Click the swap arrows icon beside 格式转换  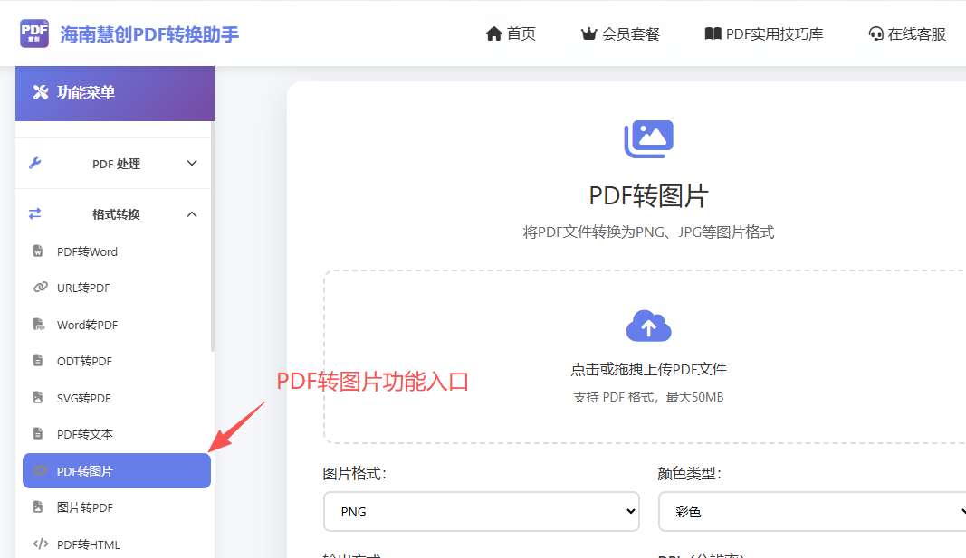pyautogui.click(x=35, y=213)
